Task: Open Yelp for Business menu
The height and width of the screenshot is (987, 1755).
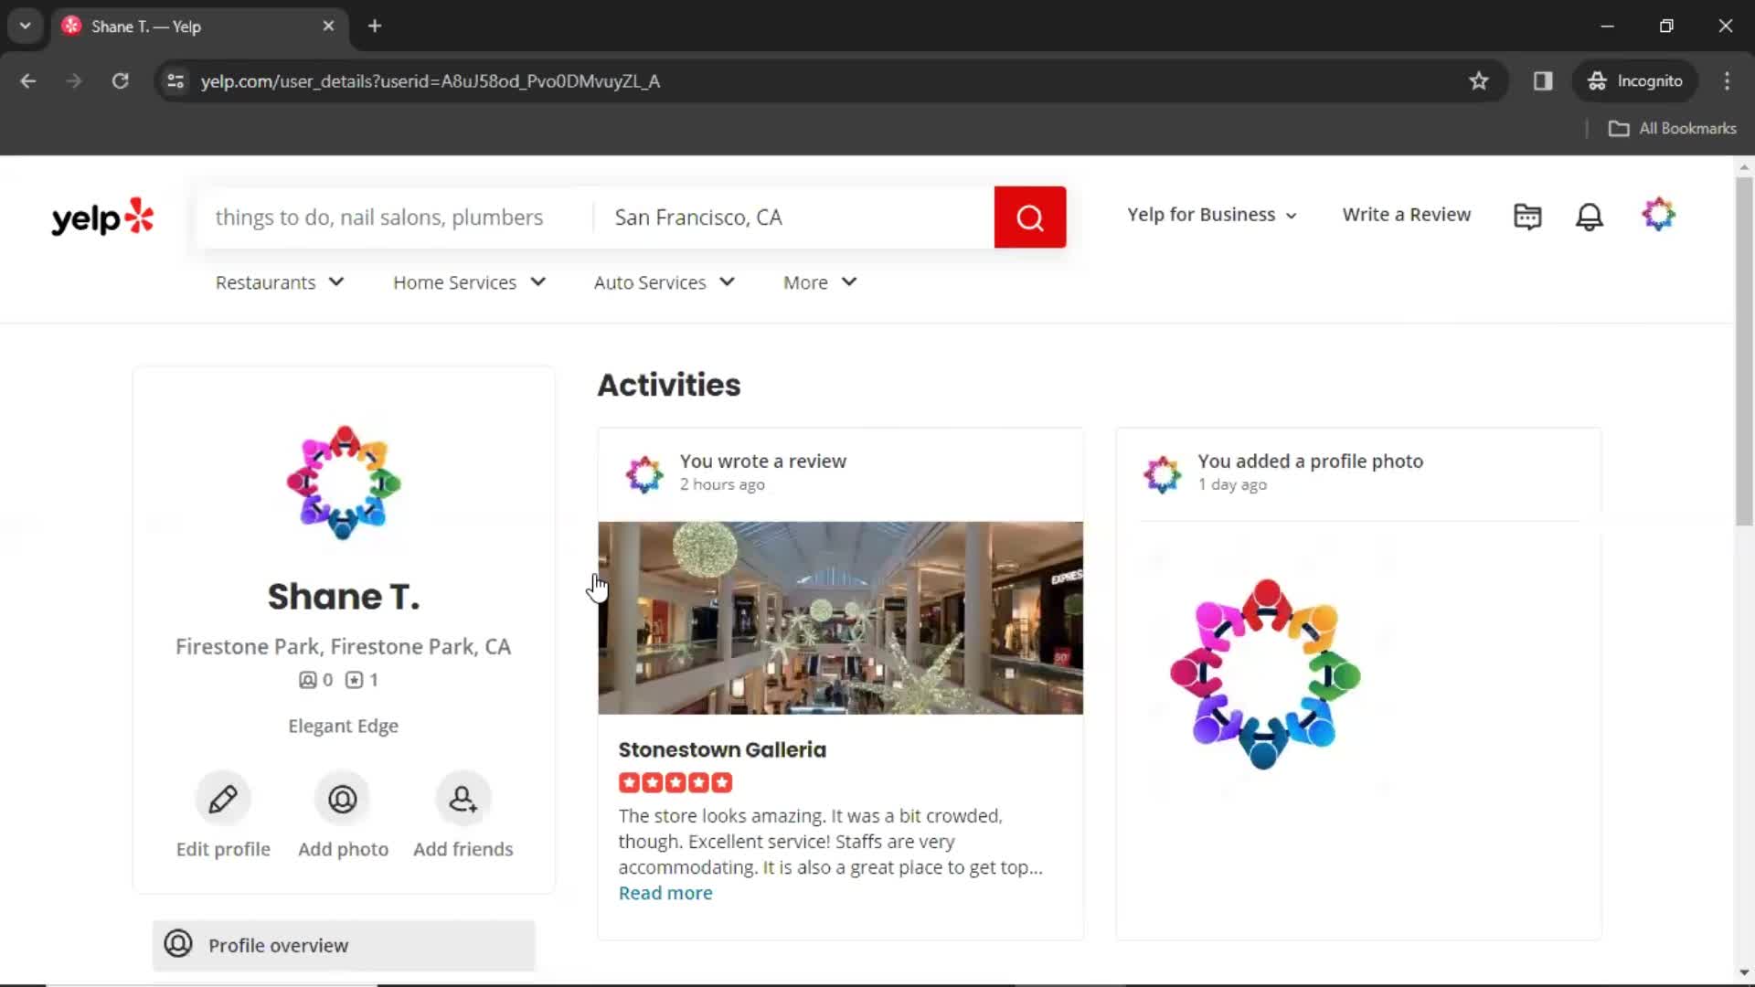Action: point(1211,215)
